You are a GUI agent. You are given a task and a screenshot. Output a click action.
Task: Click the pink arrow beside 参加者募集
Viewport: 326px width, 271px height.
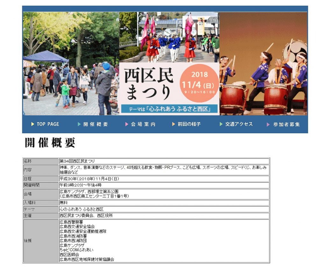pyautogui.click(x=268, y=124)
